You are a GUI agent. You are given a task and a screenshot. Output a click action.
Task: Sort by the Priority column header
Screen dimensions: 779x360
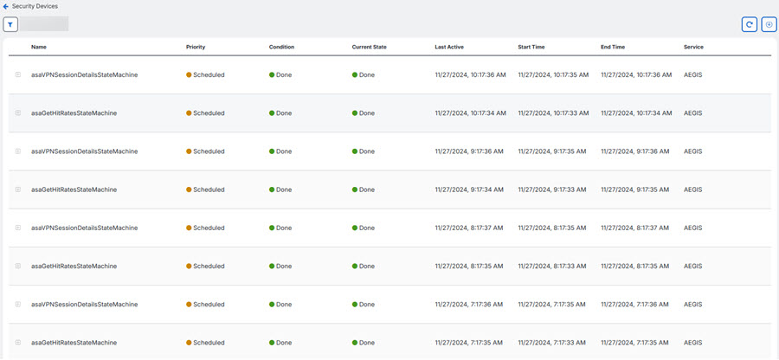pos(196,47)
